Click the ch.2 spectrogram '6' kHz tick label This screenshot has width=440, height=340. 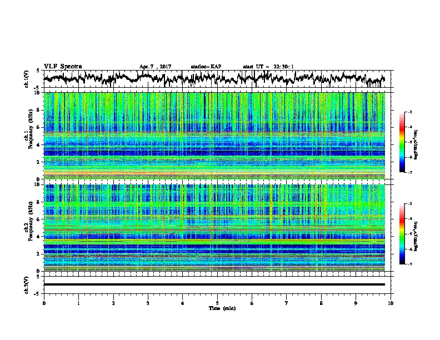point(39,219)
